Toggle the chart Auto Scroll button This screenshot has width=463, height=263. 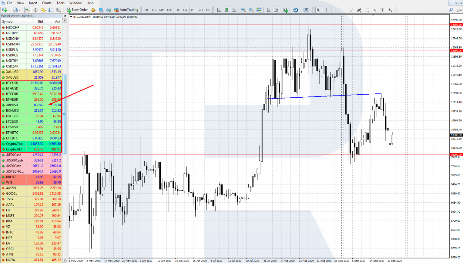[x=268, y=10]
